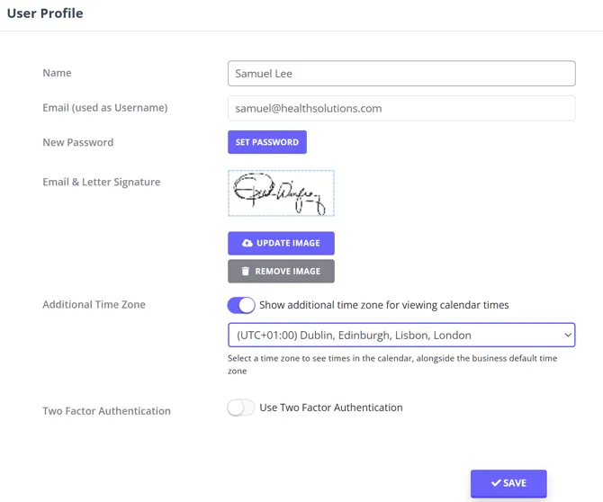Image resolution: width=603 pixels, height=502 pixels.
Task: Click the checkmark icon on Save button
Action: coord(496,483)
